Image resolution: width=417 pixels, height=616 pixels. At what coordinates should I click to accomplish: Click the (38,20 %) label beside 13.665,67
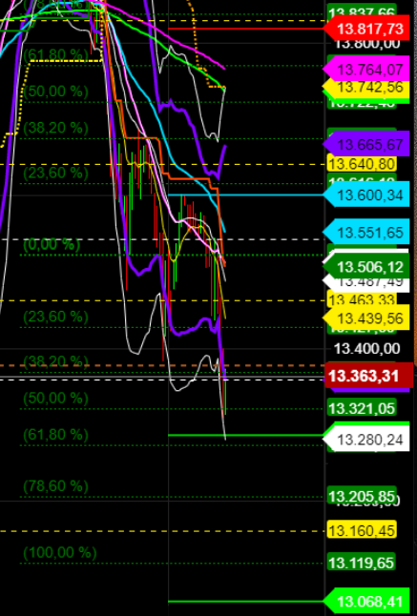click(x=55, y=128)
